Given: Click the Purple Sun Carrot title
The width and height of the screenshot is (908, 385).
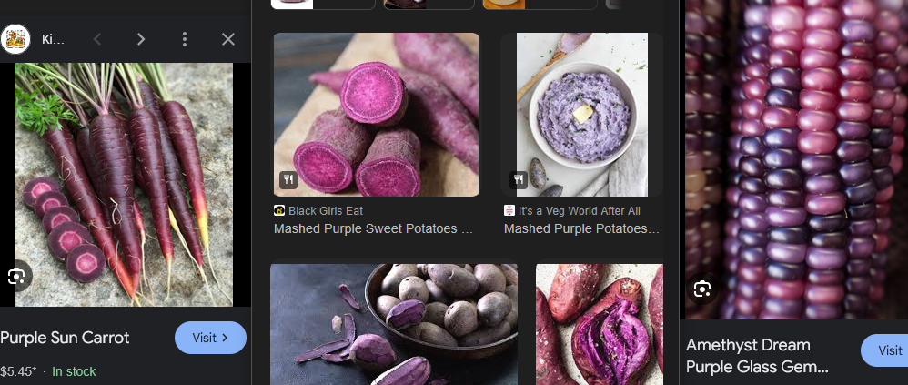Looking at the screenshot, I should click(x=65, y=338).
